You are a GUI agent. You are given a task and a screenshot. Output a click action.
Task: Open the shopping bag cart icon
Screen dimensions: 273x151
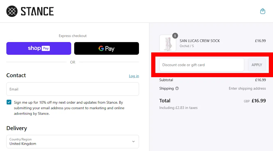263,11
